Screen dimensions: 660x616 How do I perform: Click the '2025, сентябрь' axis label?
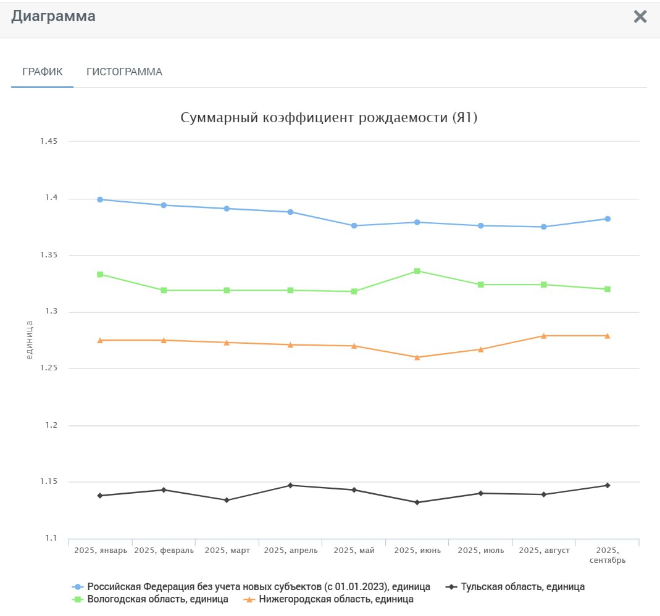click(608, 555)
